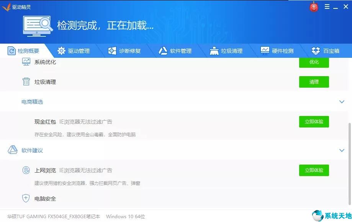This screenshot has height=222, width=352.
Task: Click the vertical scrollbar thumb
Action: [350, 164]
